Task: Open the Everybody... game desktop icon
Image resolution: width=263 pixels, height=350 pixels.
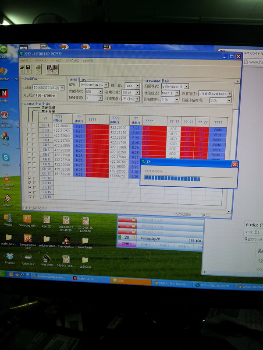Action: click(66, 242)
